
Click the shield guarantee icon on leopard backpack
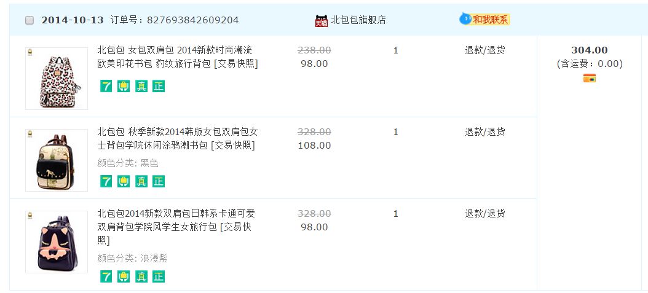[124, 86]
